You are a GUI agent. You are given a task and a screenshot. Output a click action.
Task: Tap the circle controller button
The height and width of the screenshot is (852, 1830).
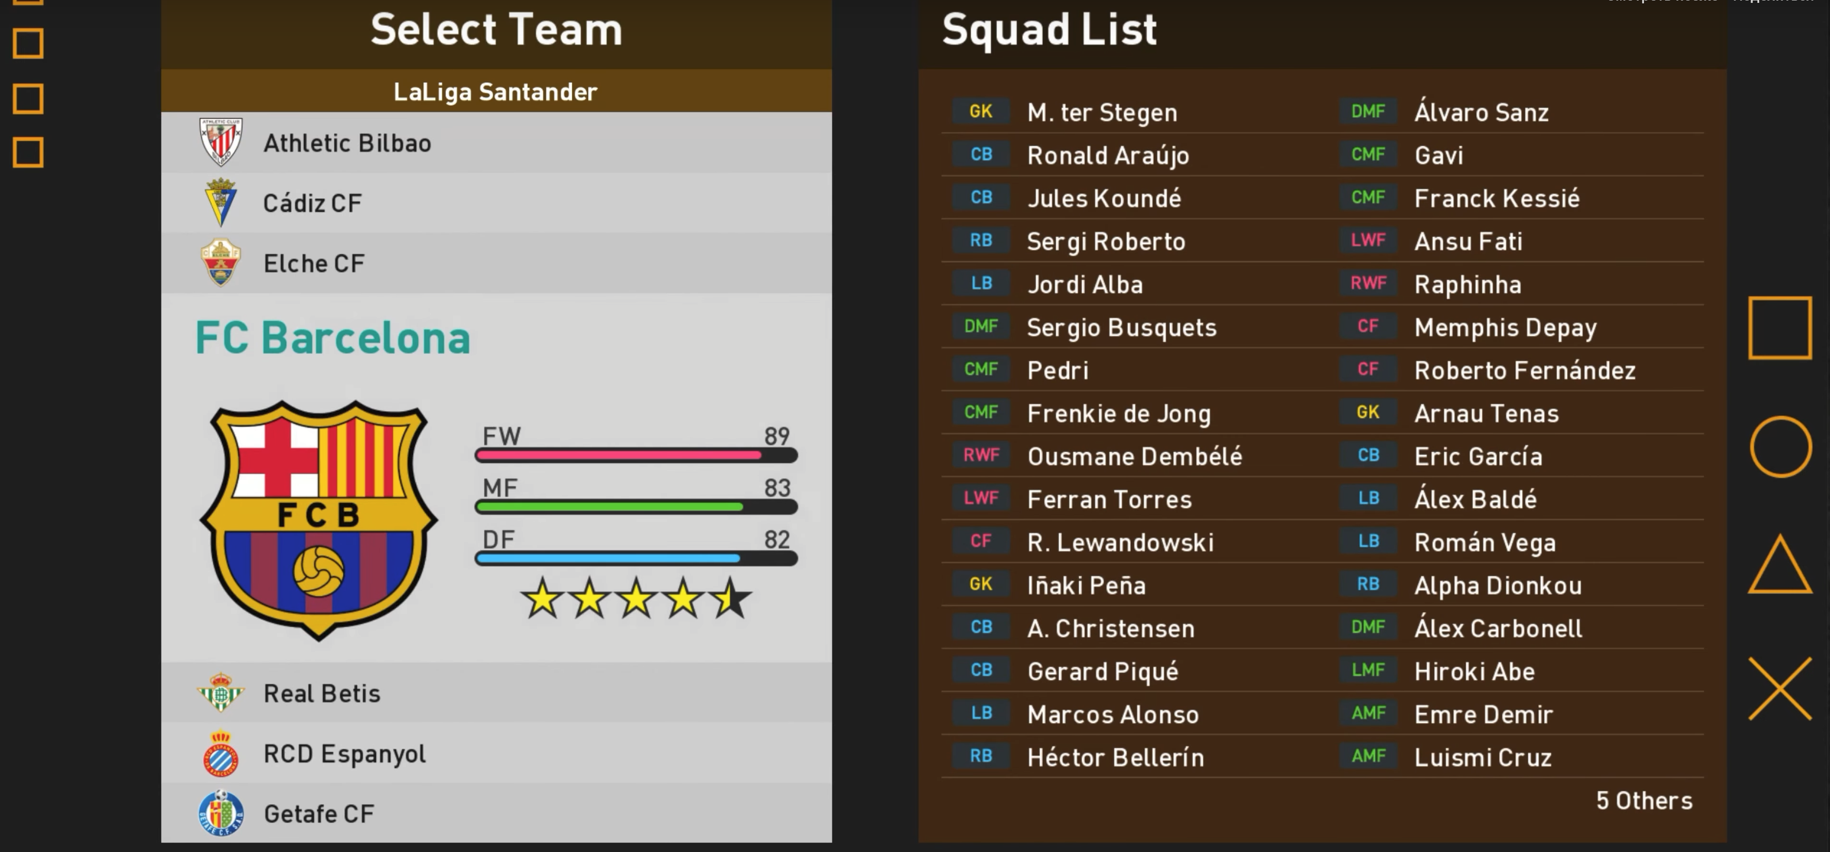click(1780, 446)
